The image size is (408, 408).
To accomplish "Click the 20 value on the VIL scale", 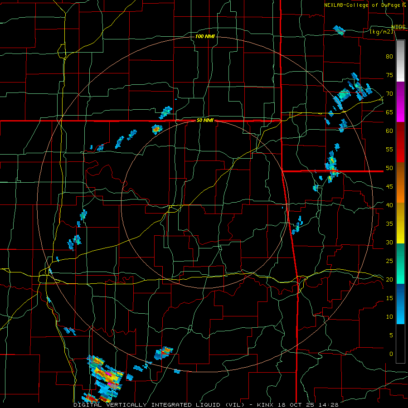I will click(x=389, y=280).
